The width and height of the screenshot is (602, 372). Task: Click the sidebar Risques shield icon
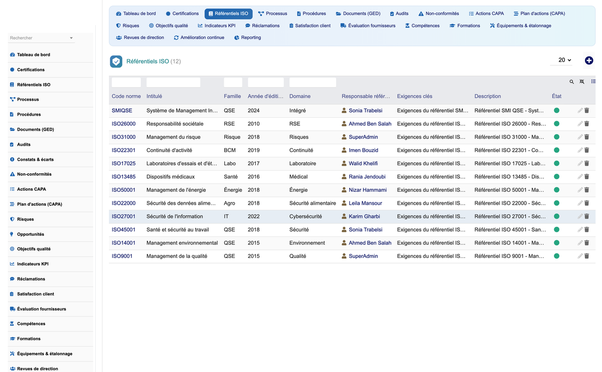tap(12, 219)
